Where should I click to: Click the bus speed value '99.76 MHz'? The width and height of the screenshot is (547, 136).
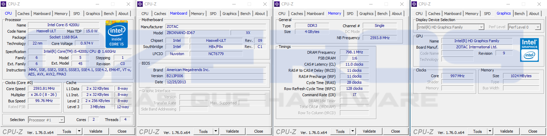coord(44,101)
